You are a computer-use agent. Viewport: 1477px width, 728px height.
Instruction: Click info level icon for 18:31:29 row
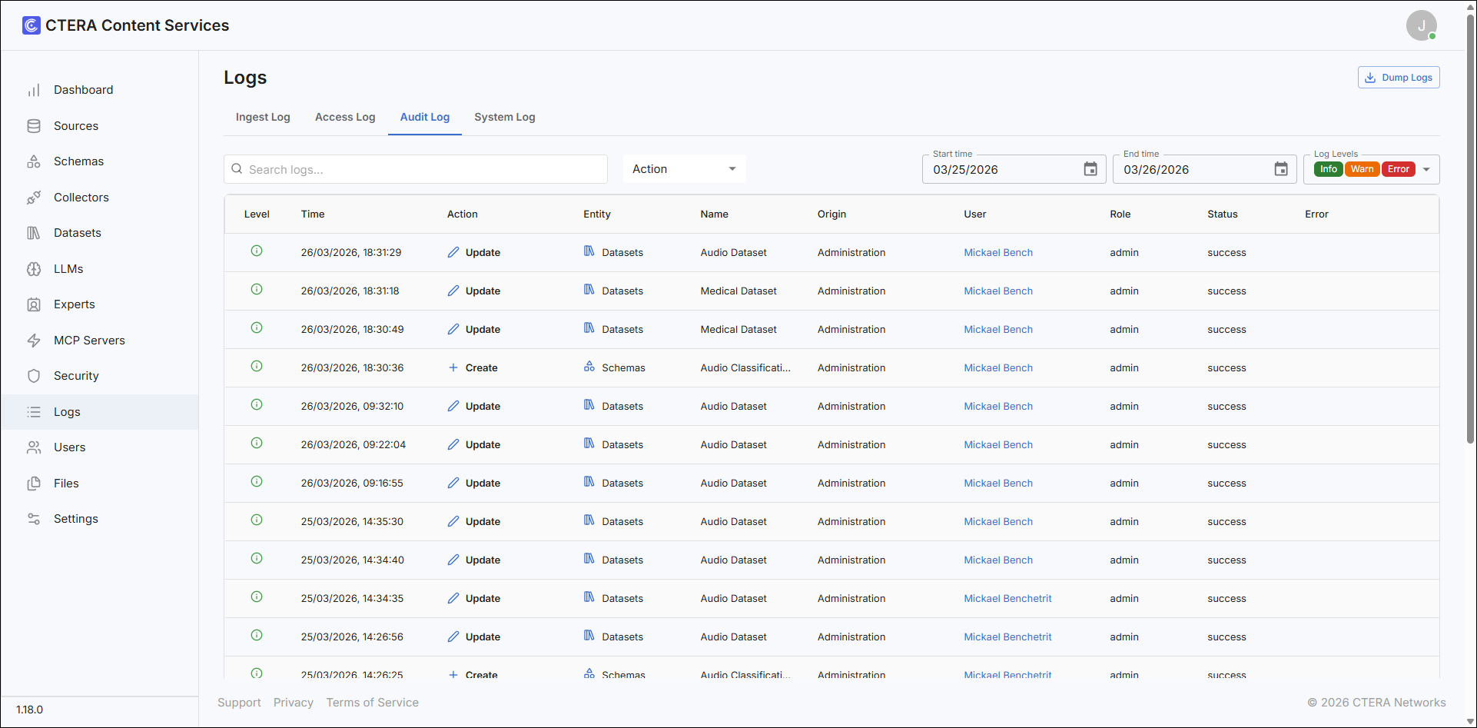(x=257, y=251)
